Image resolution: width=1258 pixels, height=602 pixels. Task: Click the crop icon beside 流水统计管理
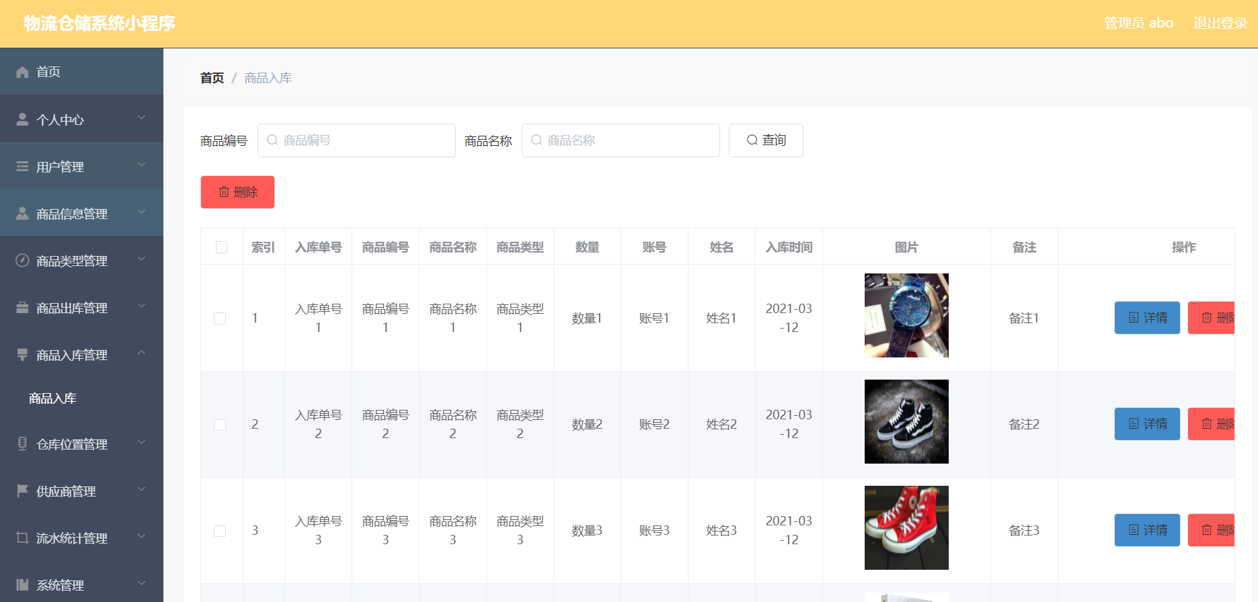click(x=22, y=538)
